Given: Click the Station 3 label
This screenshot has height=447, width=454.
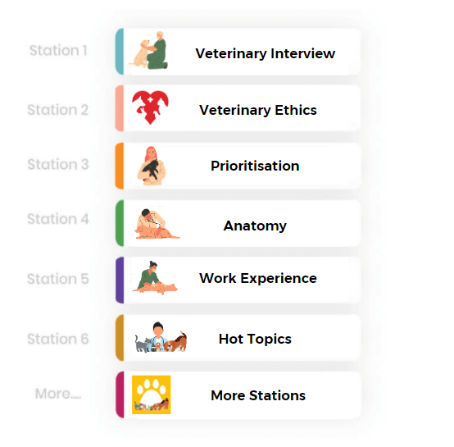Looking at the screenshot, I should 58,164.
